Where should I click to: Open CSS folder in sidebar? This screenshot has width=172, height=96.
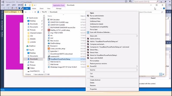click(x=31, y=36)
